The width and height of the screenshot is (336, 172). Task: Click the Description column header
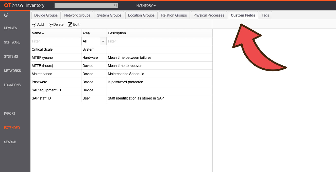[160, 33]
